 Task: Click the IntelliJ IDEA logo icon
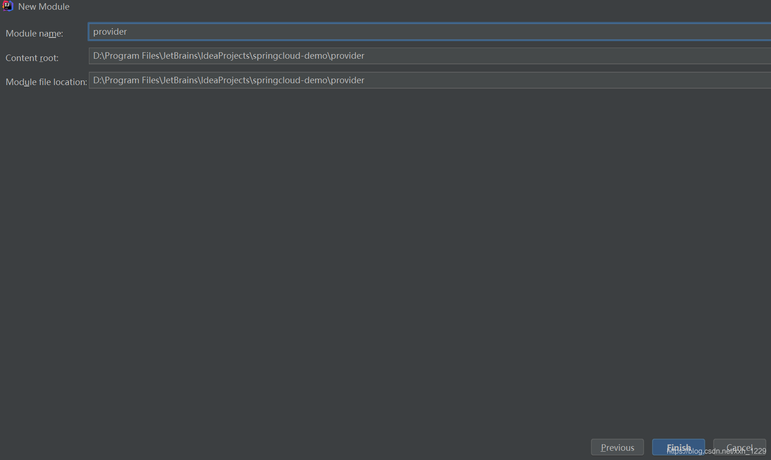(x=7, y=6)
